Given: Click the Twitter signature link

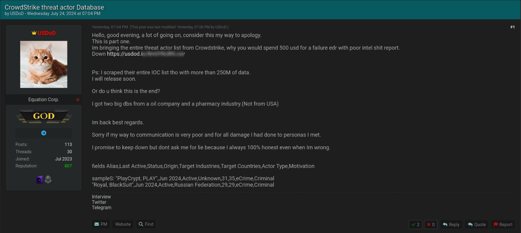Looking at the screenshot, I should click(x=99, y=202).
